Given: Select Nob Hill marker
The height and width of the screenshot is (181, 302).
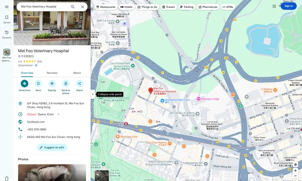Looking at the screenshot, I should [117, 43].
